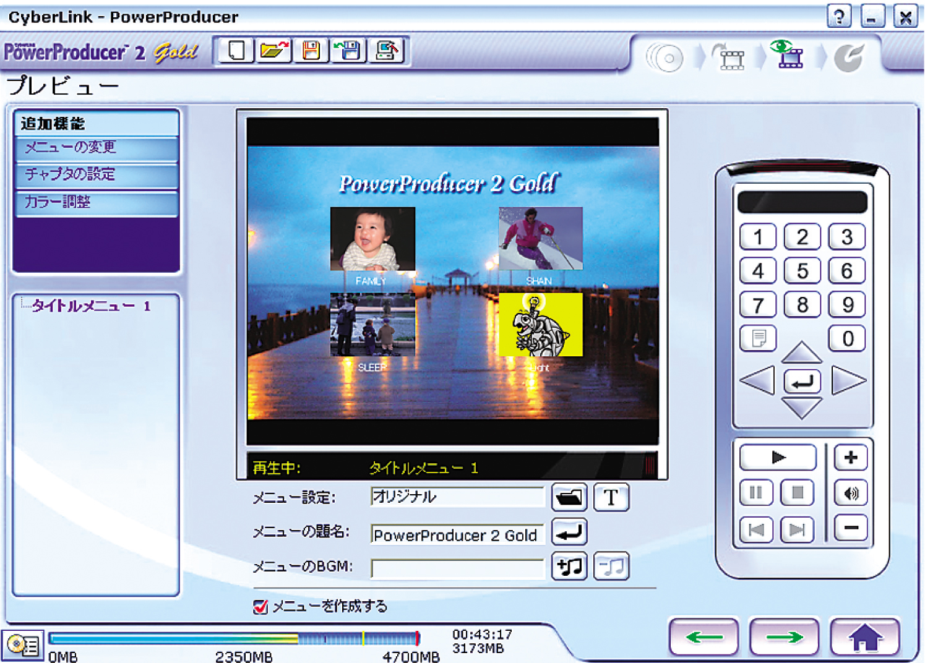Return home with the house button
The height and width of the screenshot is (663, 925).
(x=865, y=637)
